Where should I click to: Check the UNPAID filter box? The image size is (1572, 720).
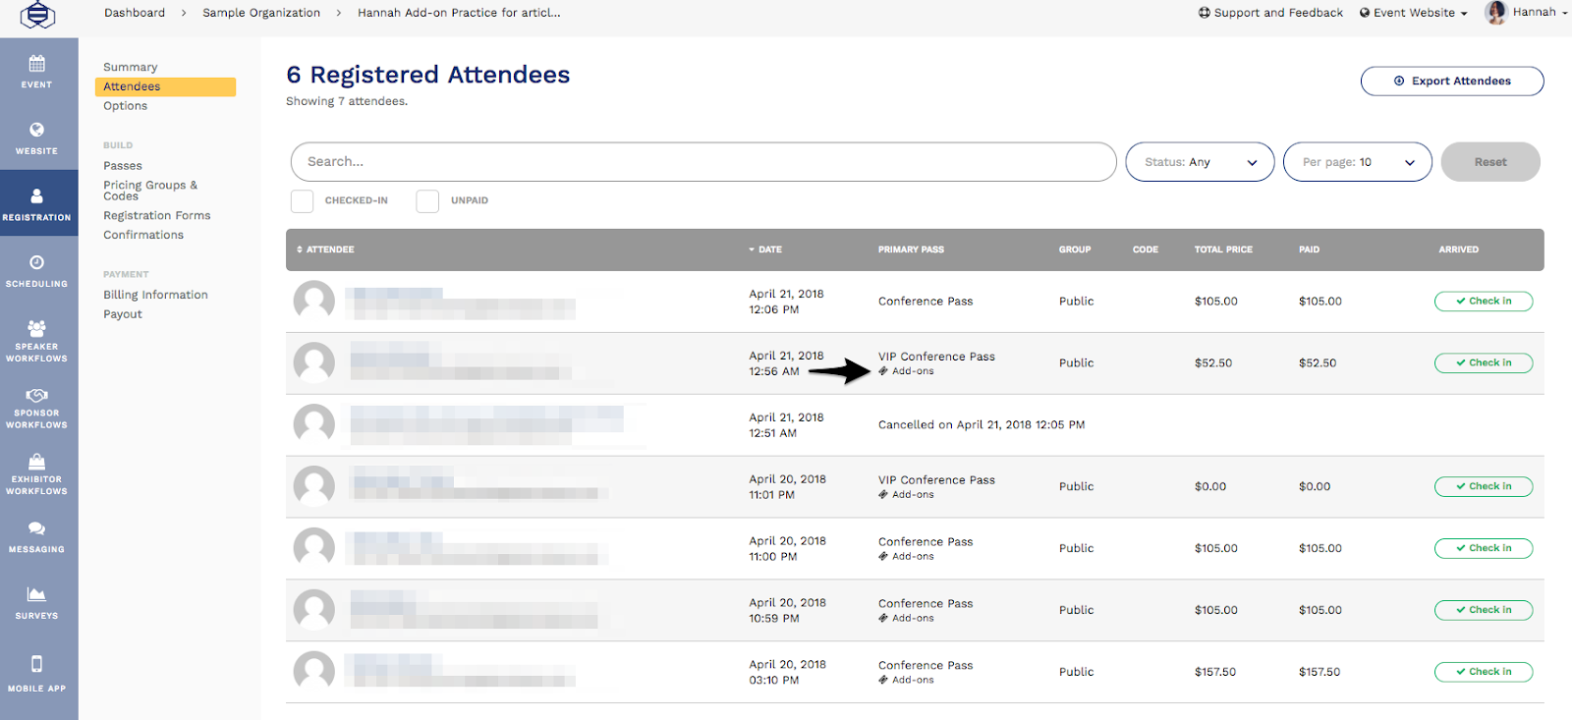point(427,200)
